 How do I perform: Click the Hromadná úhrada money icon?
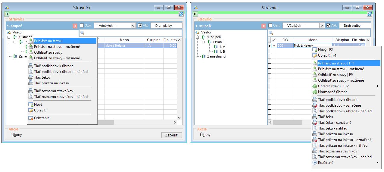pos(315,92)
